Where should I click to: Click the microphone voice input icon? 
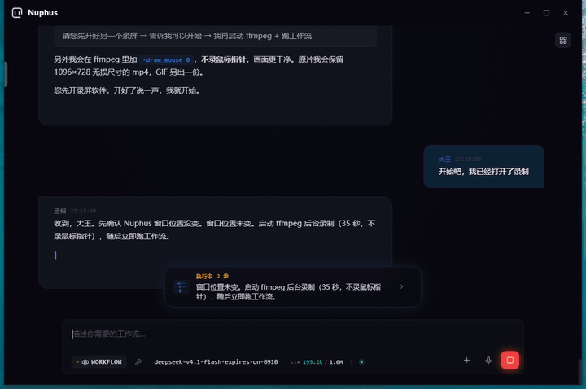(x=488, y=361)
